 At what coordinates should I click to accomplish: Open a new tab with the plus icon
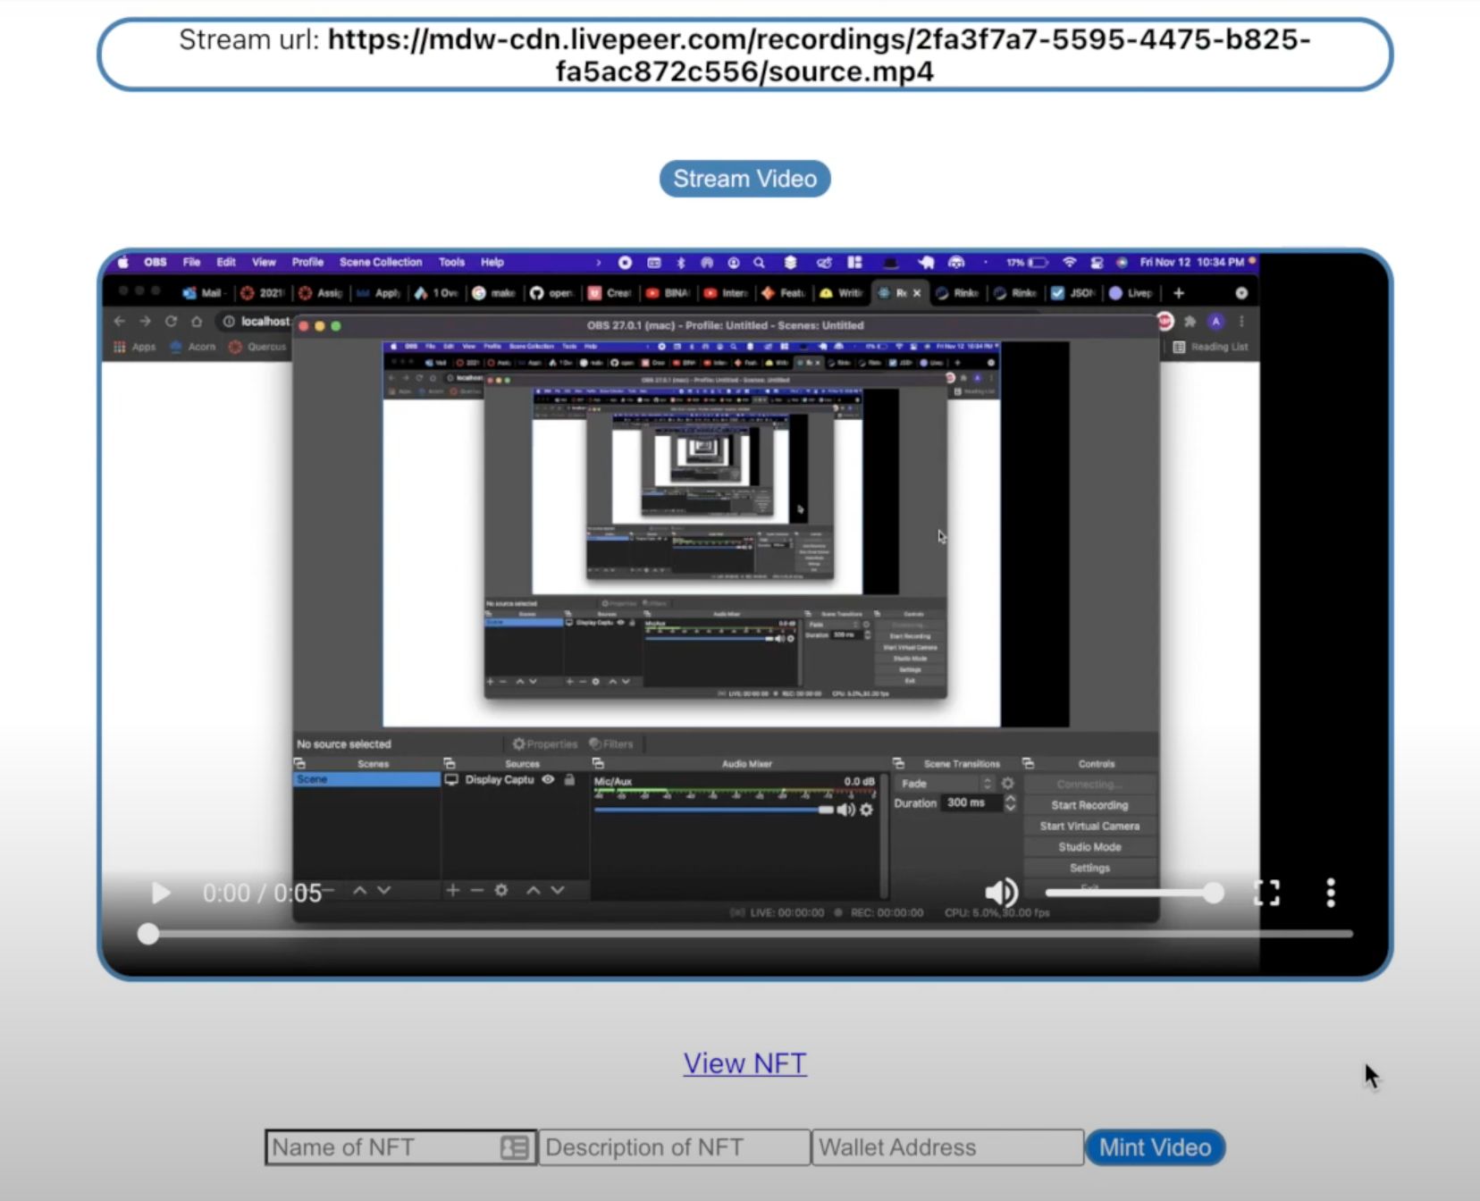(1179, 293)
